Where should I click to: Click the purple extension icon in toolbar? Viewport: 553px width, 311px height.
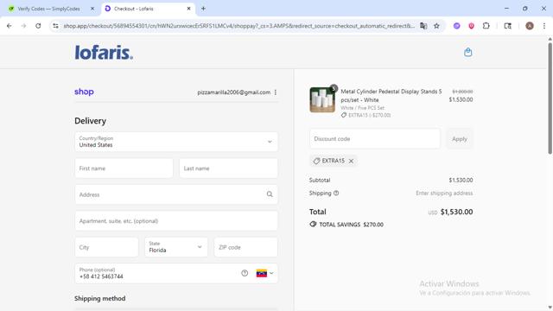coord(457,26)
